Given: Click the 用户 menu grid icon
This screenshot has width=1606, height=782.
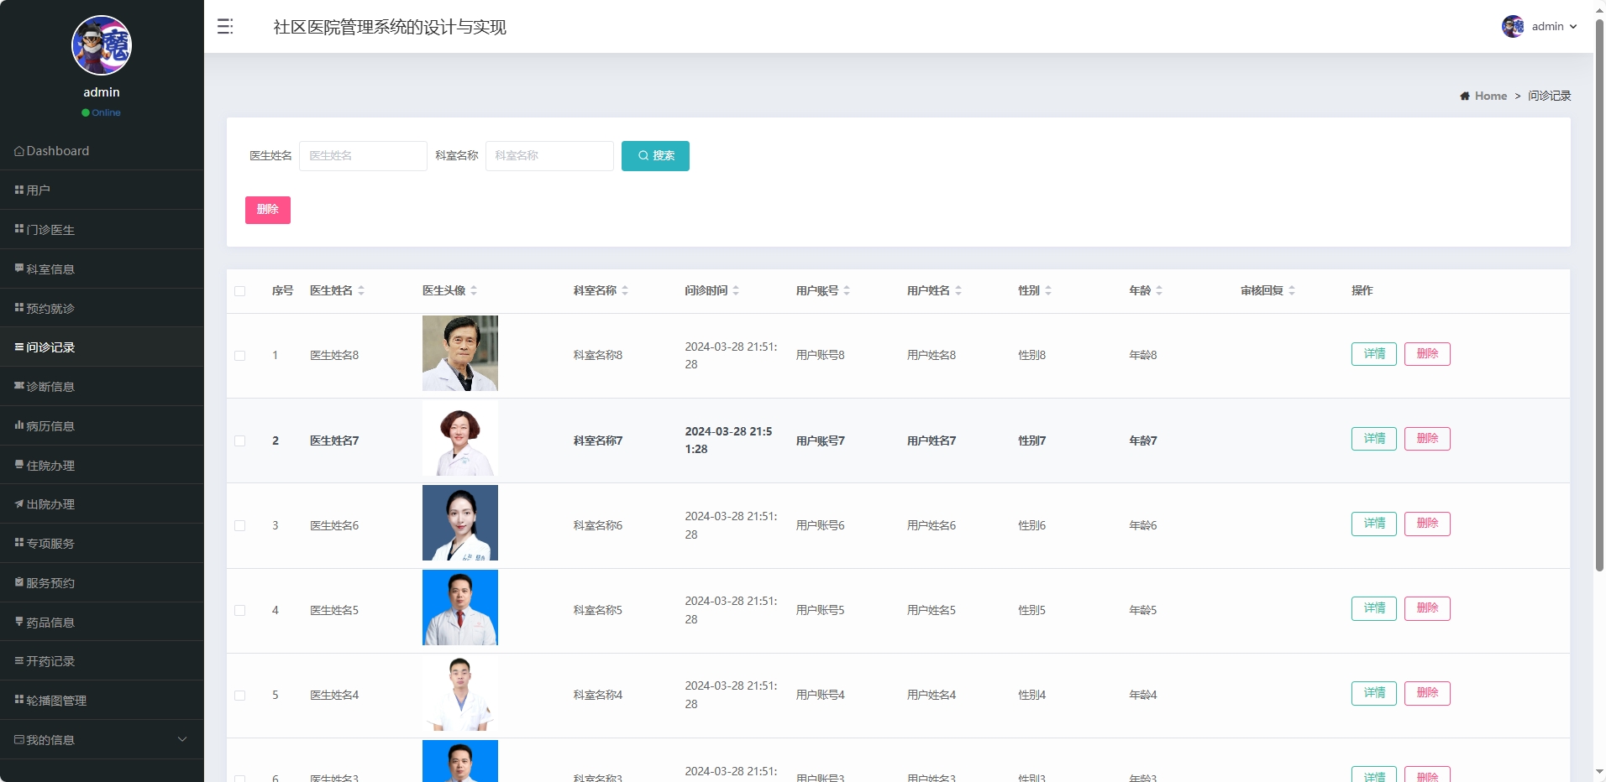Looking at the screenshot, I should coord(19,190).
